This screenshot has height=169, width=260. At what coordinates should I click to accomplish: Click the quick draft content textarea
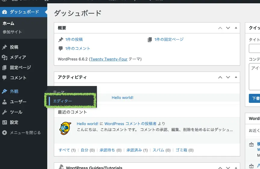[x=255, y=77]
